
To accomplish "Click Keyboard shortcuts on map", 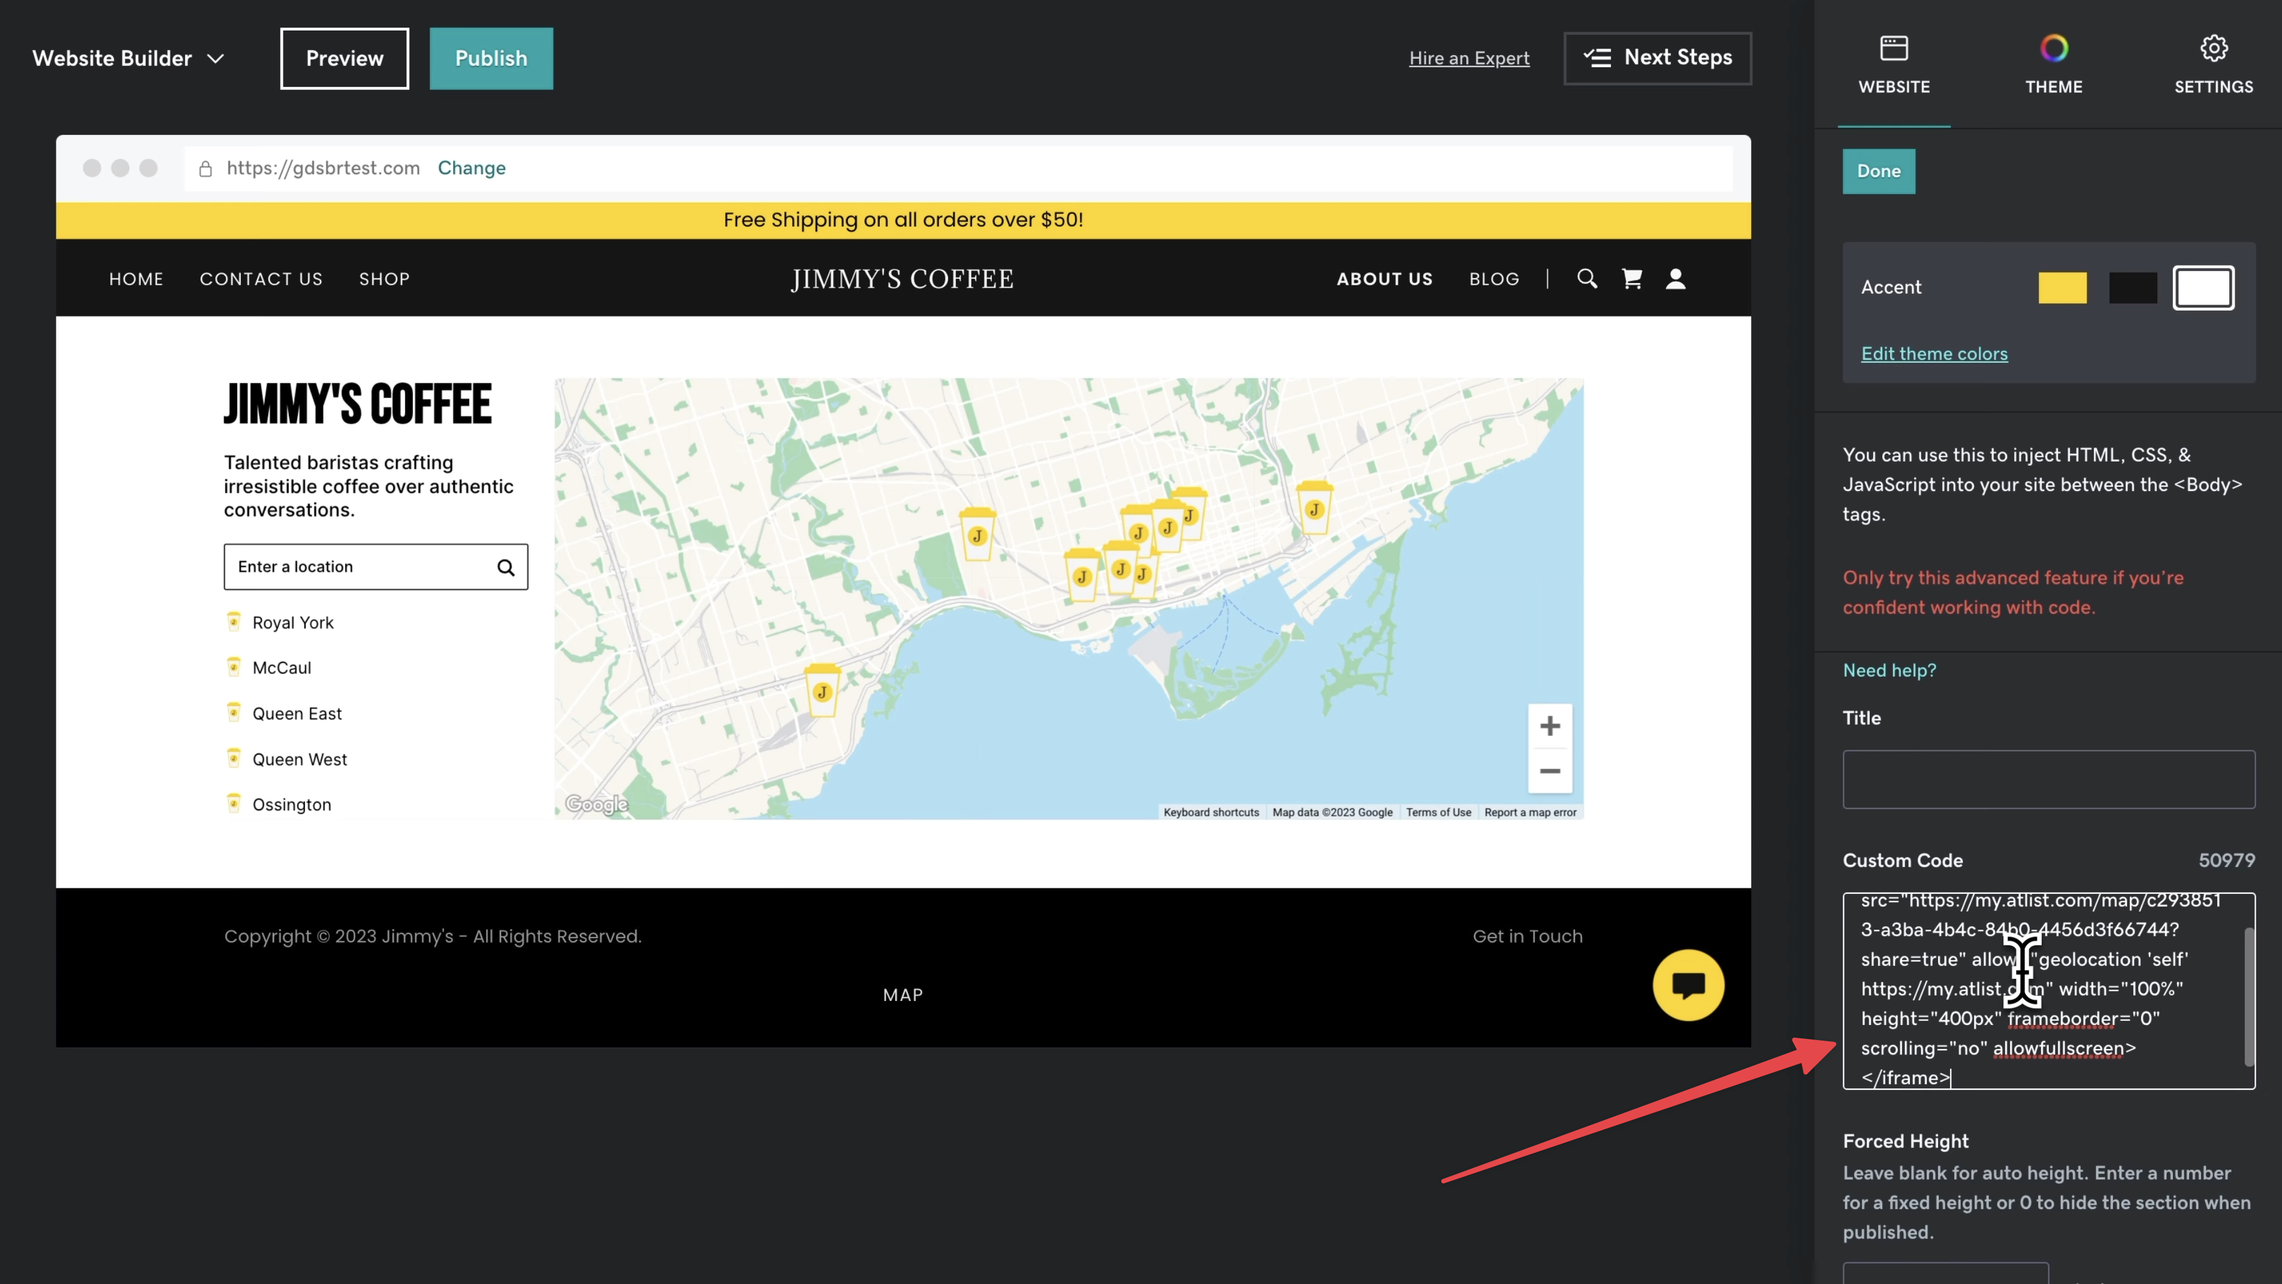I will 1211,813.
